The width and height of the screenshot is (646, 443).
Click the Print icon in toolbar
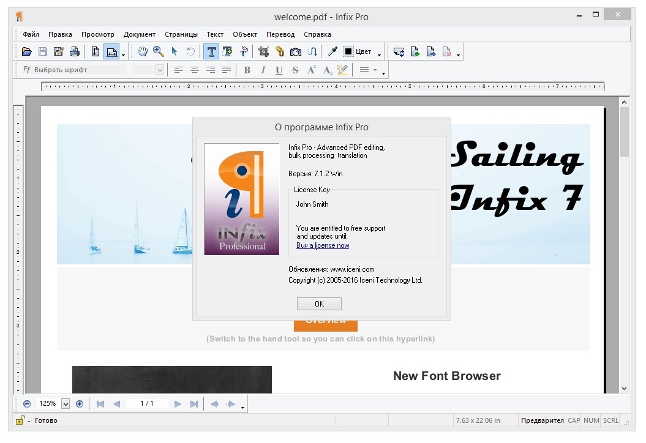(x=75, y=52)
